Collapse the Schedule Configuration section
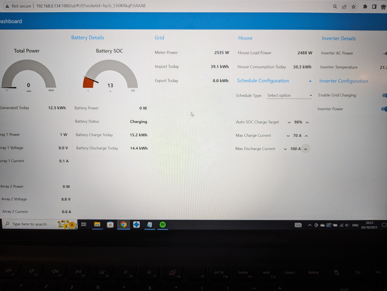 310,81
